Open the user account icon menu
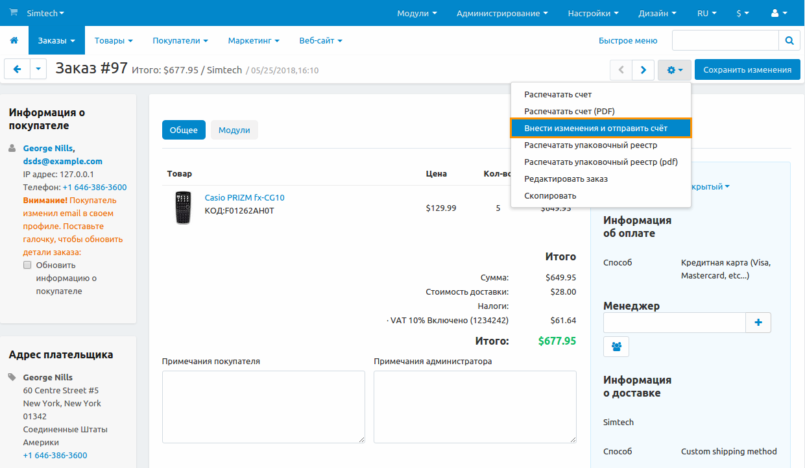Image resolution: width=805 pixels, height=468 pixels. [x=778, y=13]
